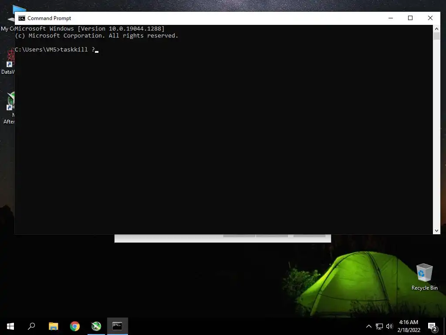Open the Windows Start menu

click(10, 326)
